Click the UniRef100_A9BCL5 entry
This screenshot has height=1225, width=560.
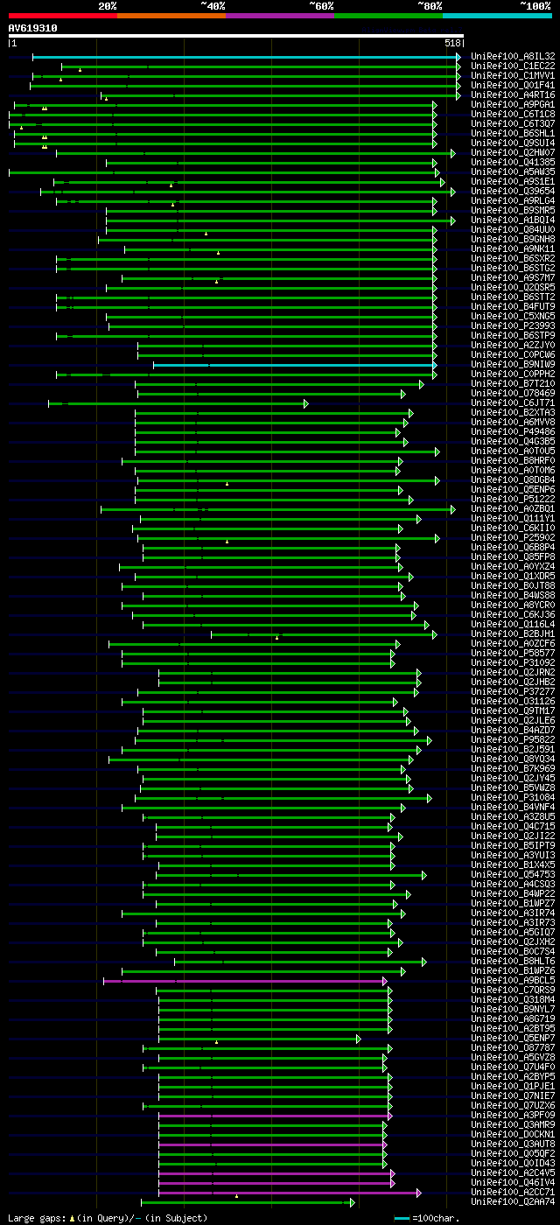point(513,981)
